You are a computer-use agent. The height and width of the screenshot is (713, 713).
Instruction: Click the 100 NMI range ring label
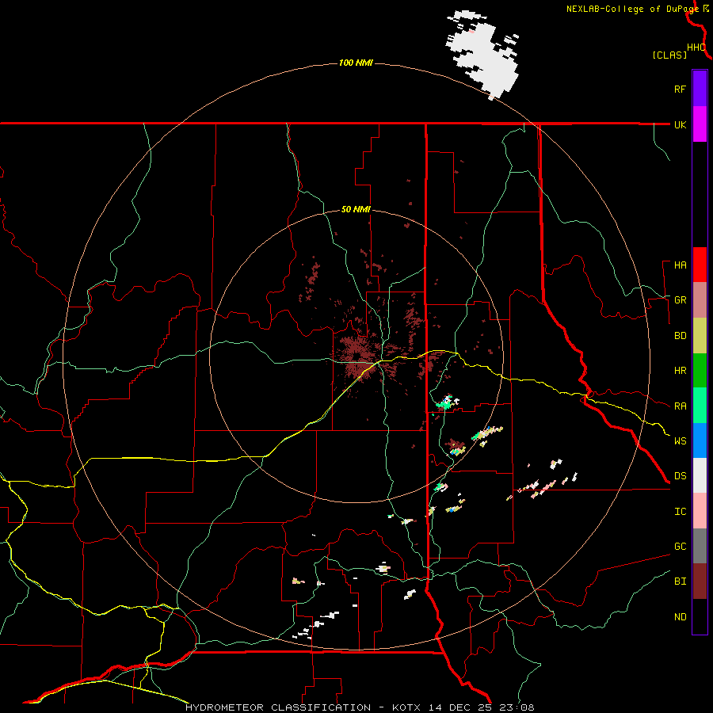tap(356, 63)
